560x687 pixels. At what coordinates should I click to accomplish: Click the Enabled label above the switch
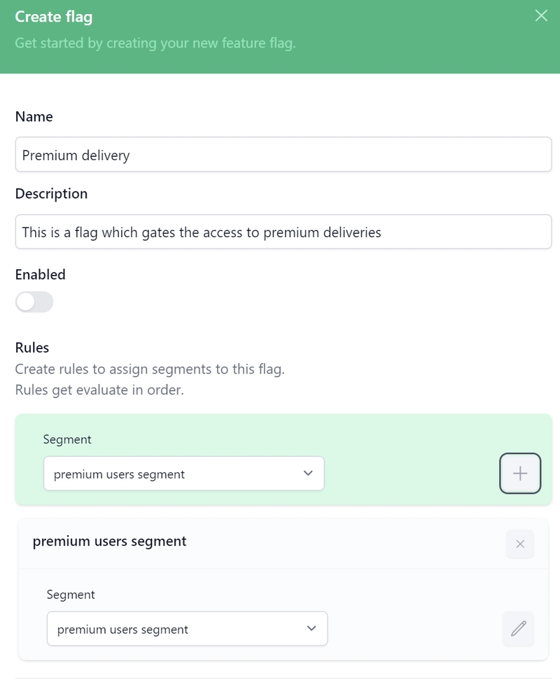(41, 275)
